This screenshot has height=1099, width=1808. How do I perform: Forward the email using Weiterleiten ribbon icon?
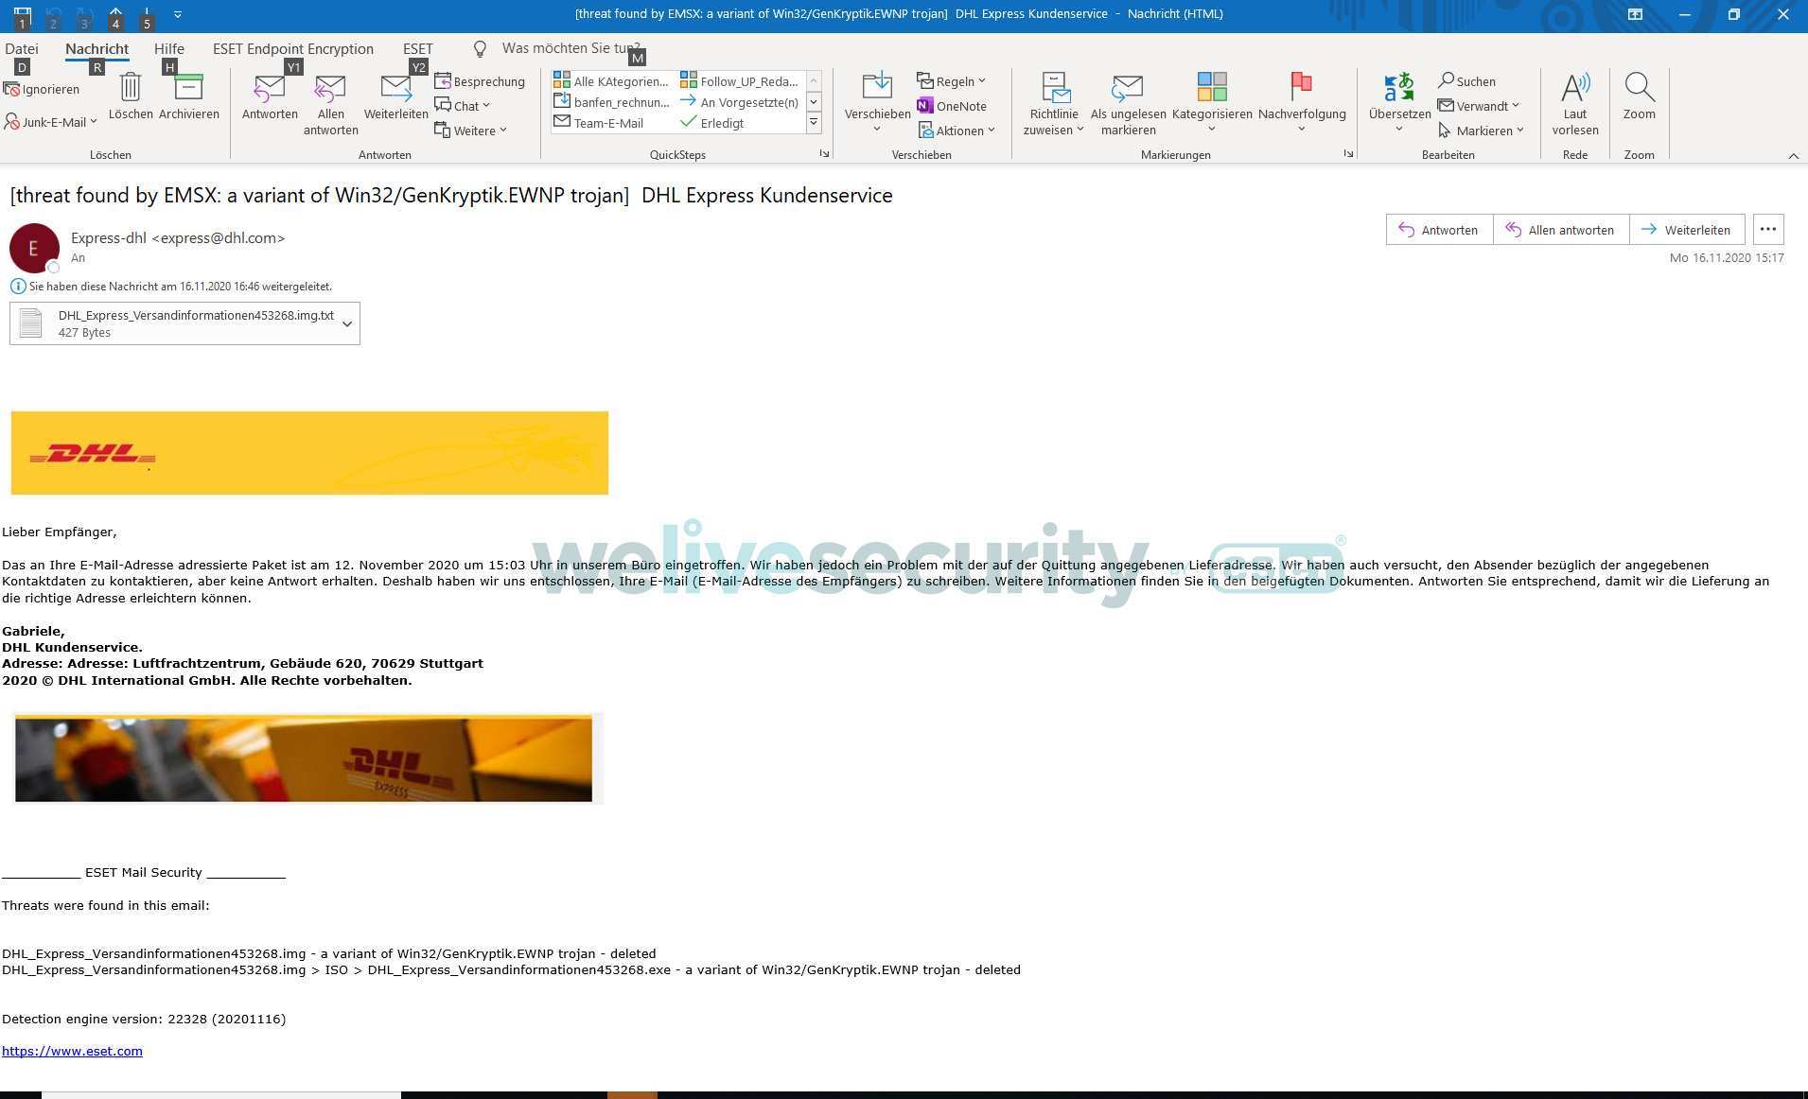[395, 89]
